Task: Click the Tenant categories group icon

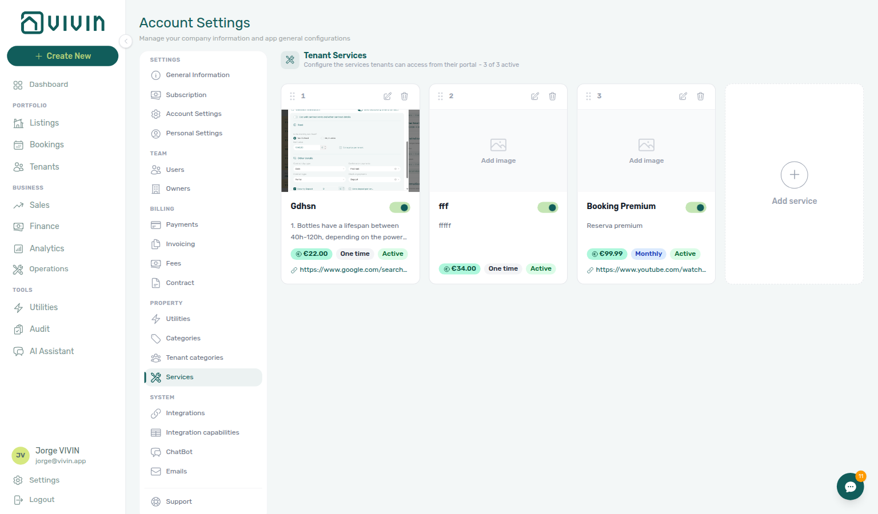Action: pyautogui.click(x=155, y=358)
